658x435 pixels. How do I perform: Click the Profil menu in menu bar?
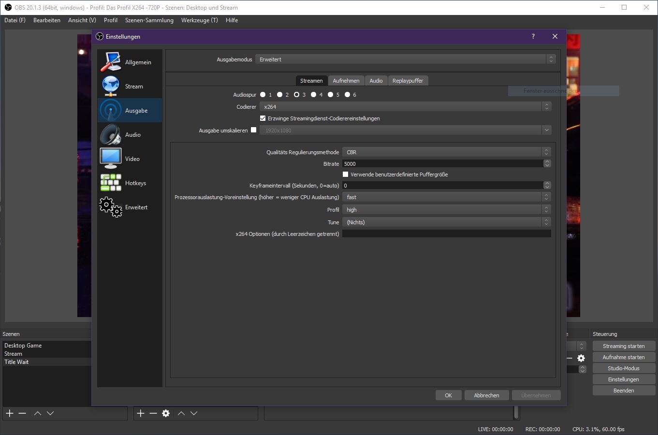click(111, 20)
